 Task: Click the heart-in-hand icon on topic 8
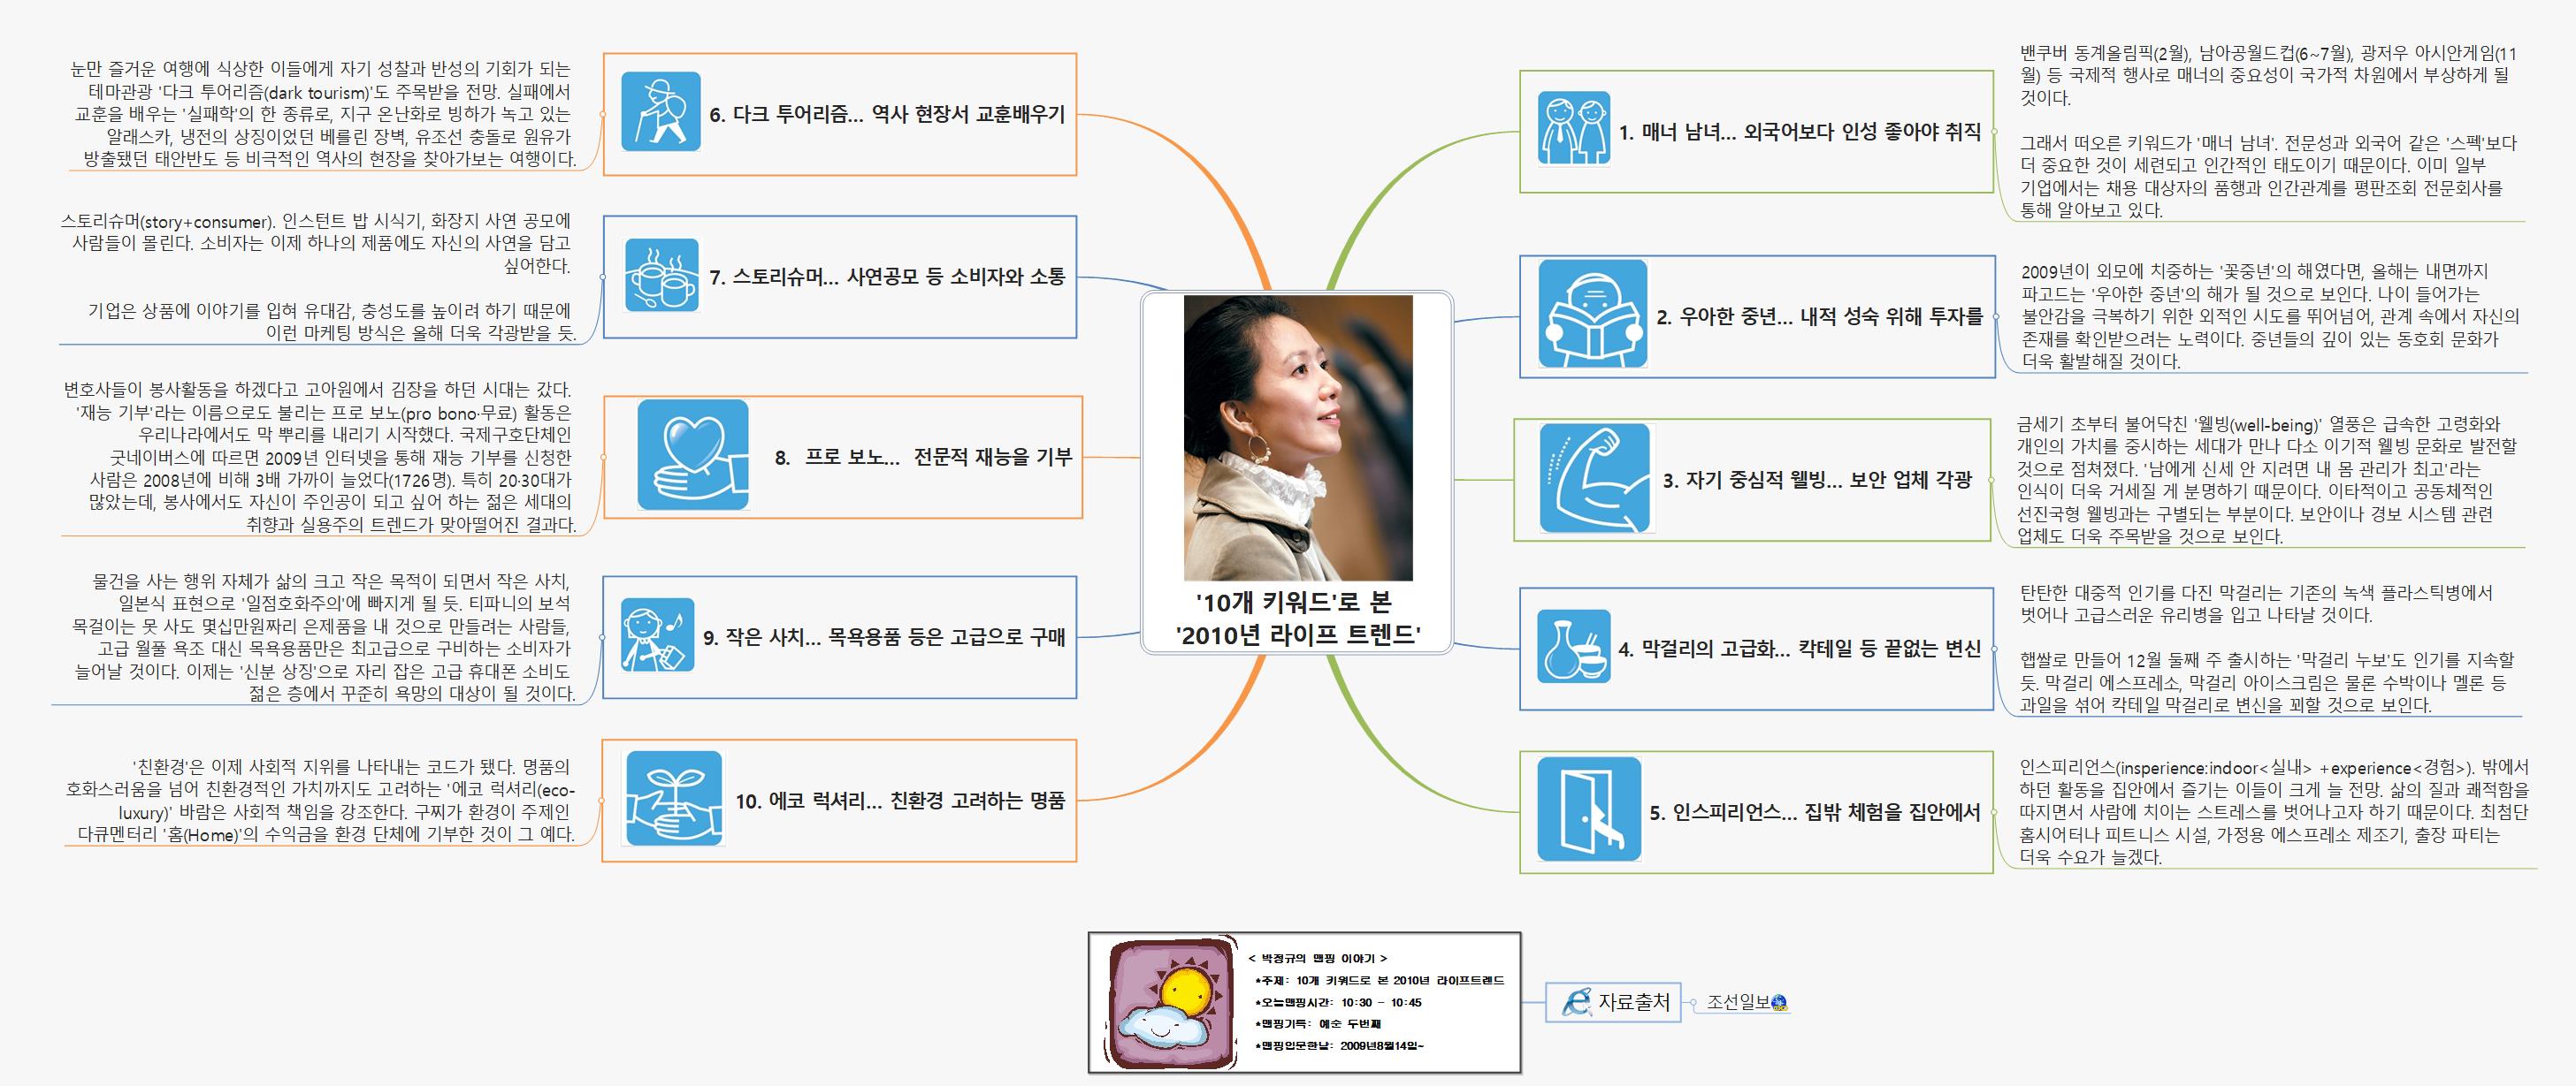[x=692, y=454]
